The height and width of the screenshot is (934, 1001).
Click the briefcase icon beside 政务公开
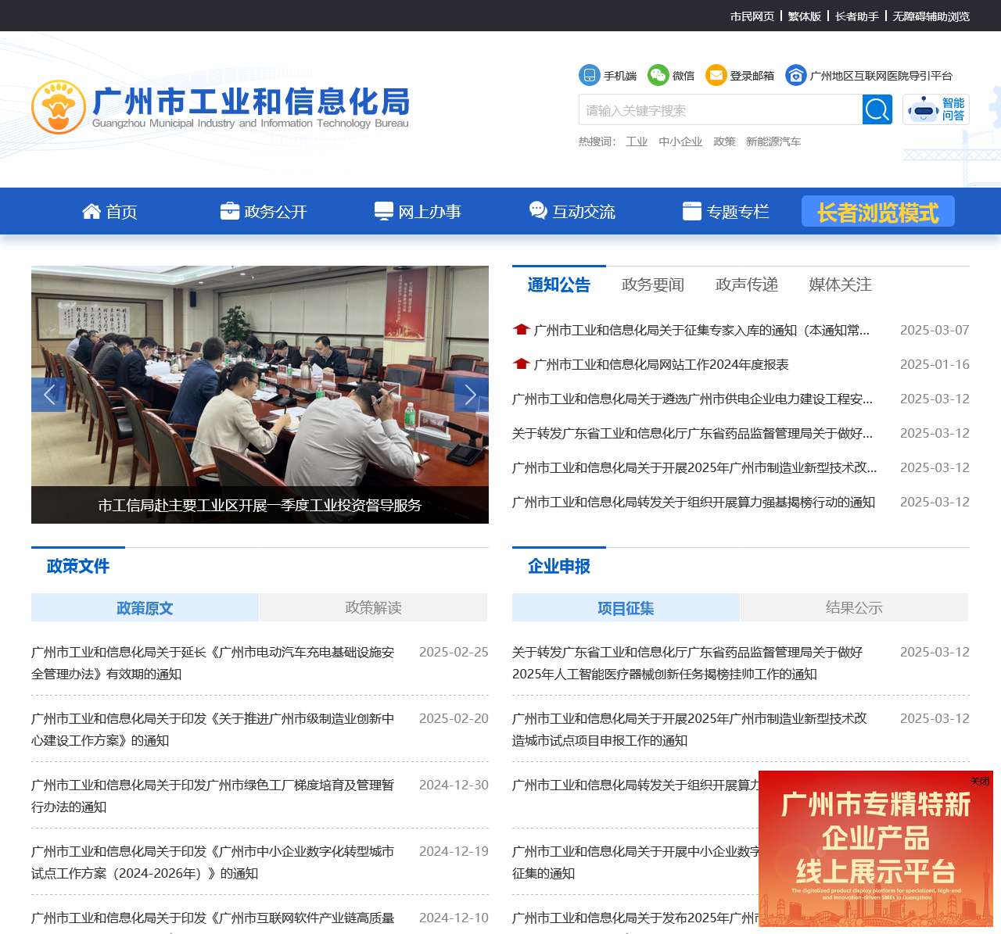click(230, 211)
